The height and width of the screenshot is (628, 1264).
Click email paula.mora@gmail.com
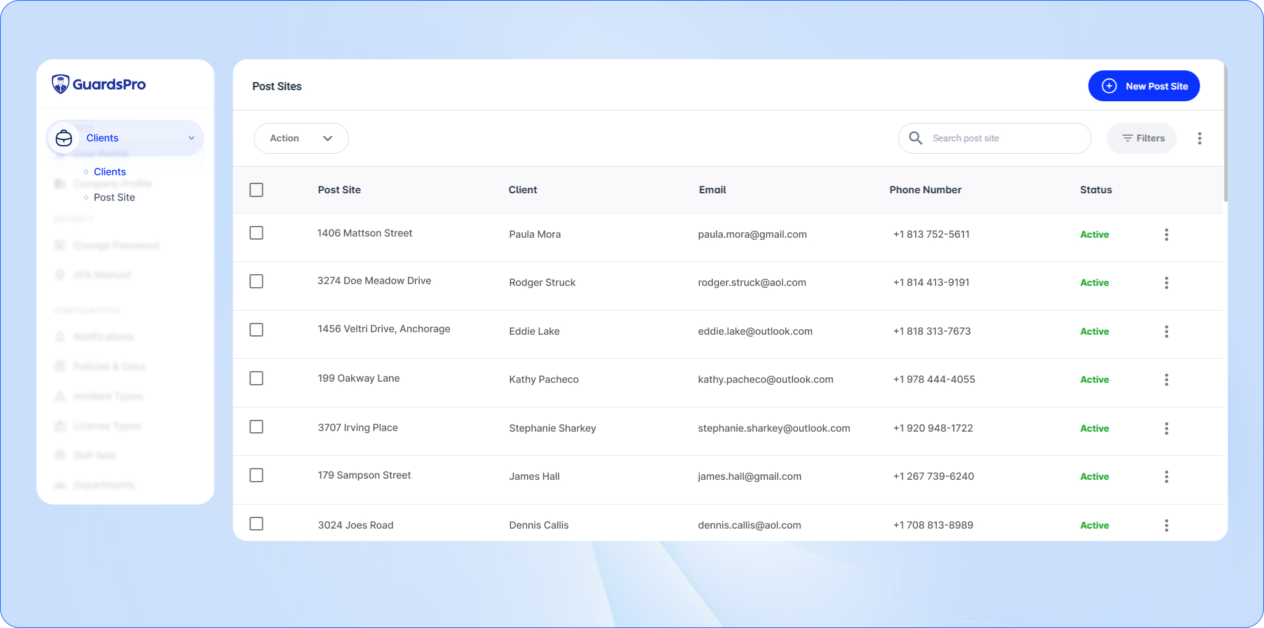(752, 235)
